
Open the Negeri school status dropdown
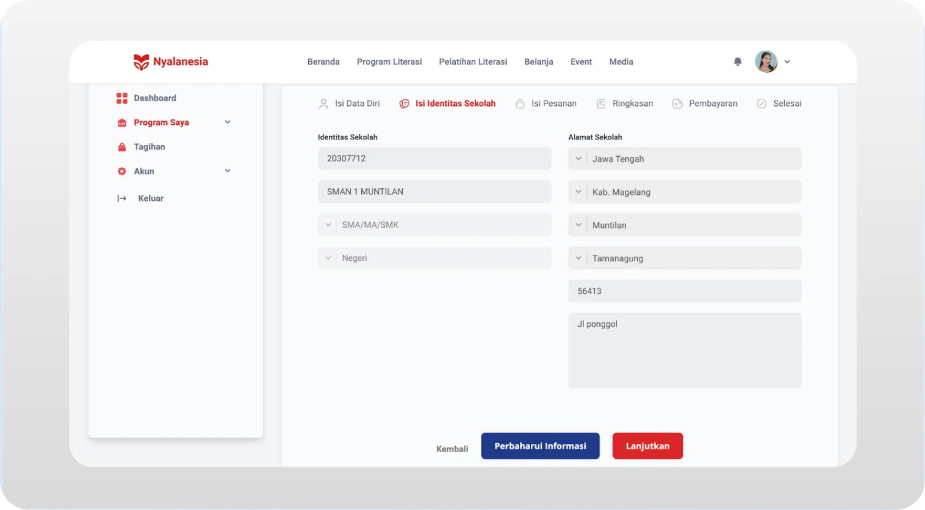pyautogui.click(x=434, y=258)
